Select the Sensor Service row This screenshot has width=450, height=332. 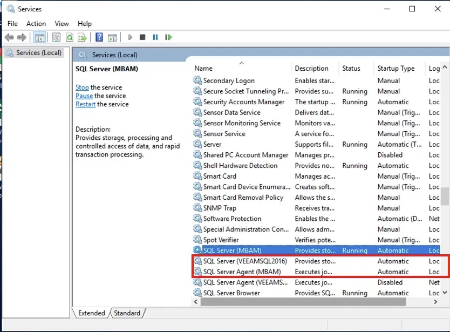click(316, 133)
